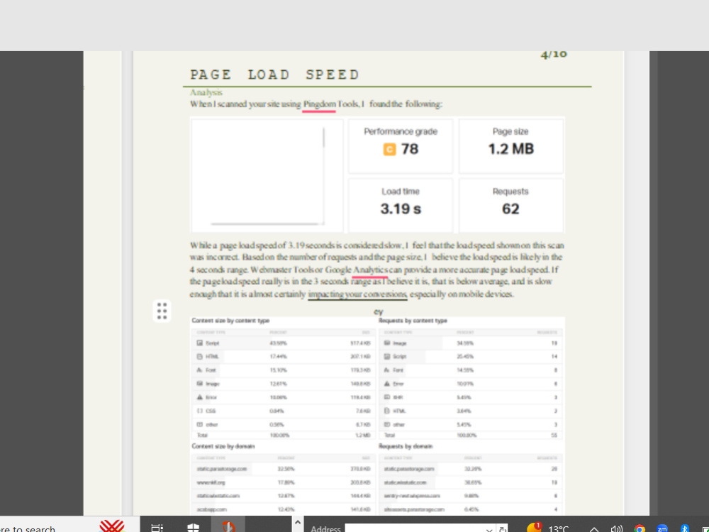Click the red heart-pattern icon in search bar
The height and width of the screenshot is (532, 709).
112,526
